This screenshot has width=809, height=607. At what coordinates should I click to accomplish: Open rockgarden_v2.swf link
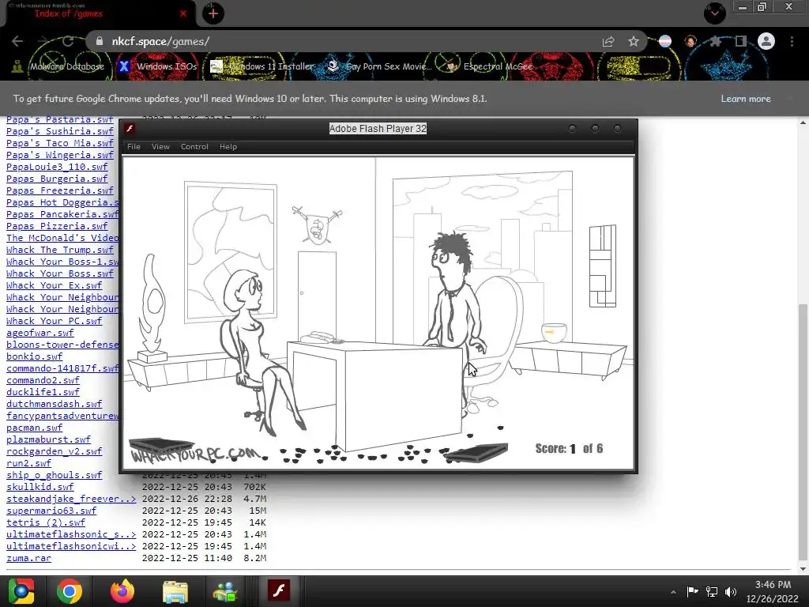click(x=55, y=451)
